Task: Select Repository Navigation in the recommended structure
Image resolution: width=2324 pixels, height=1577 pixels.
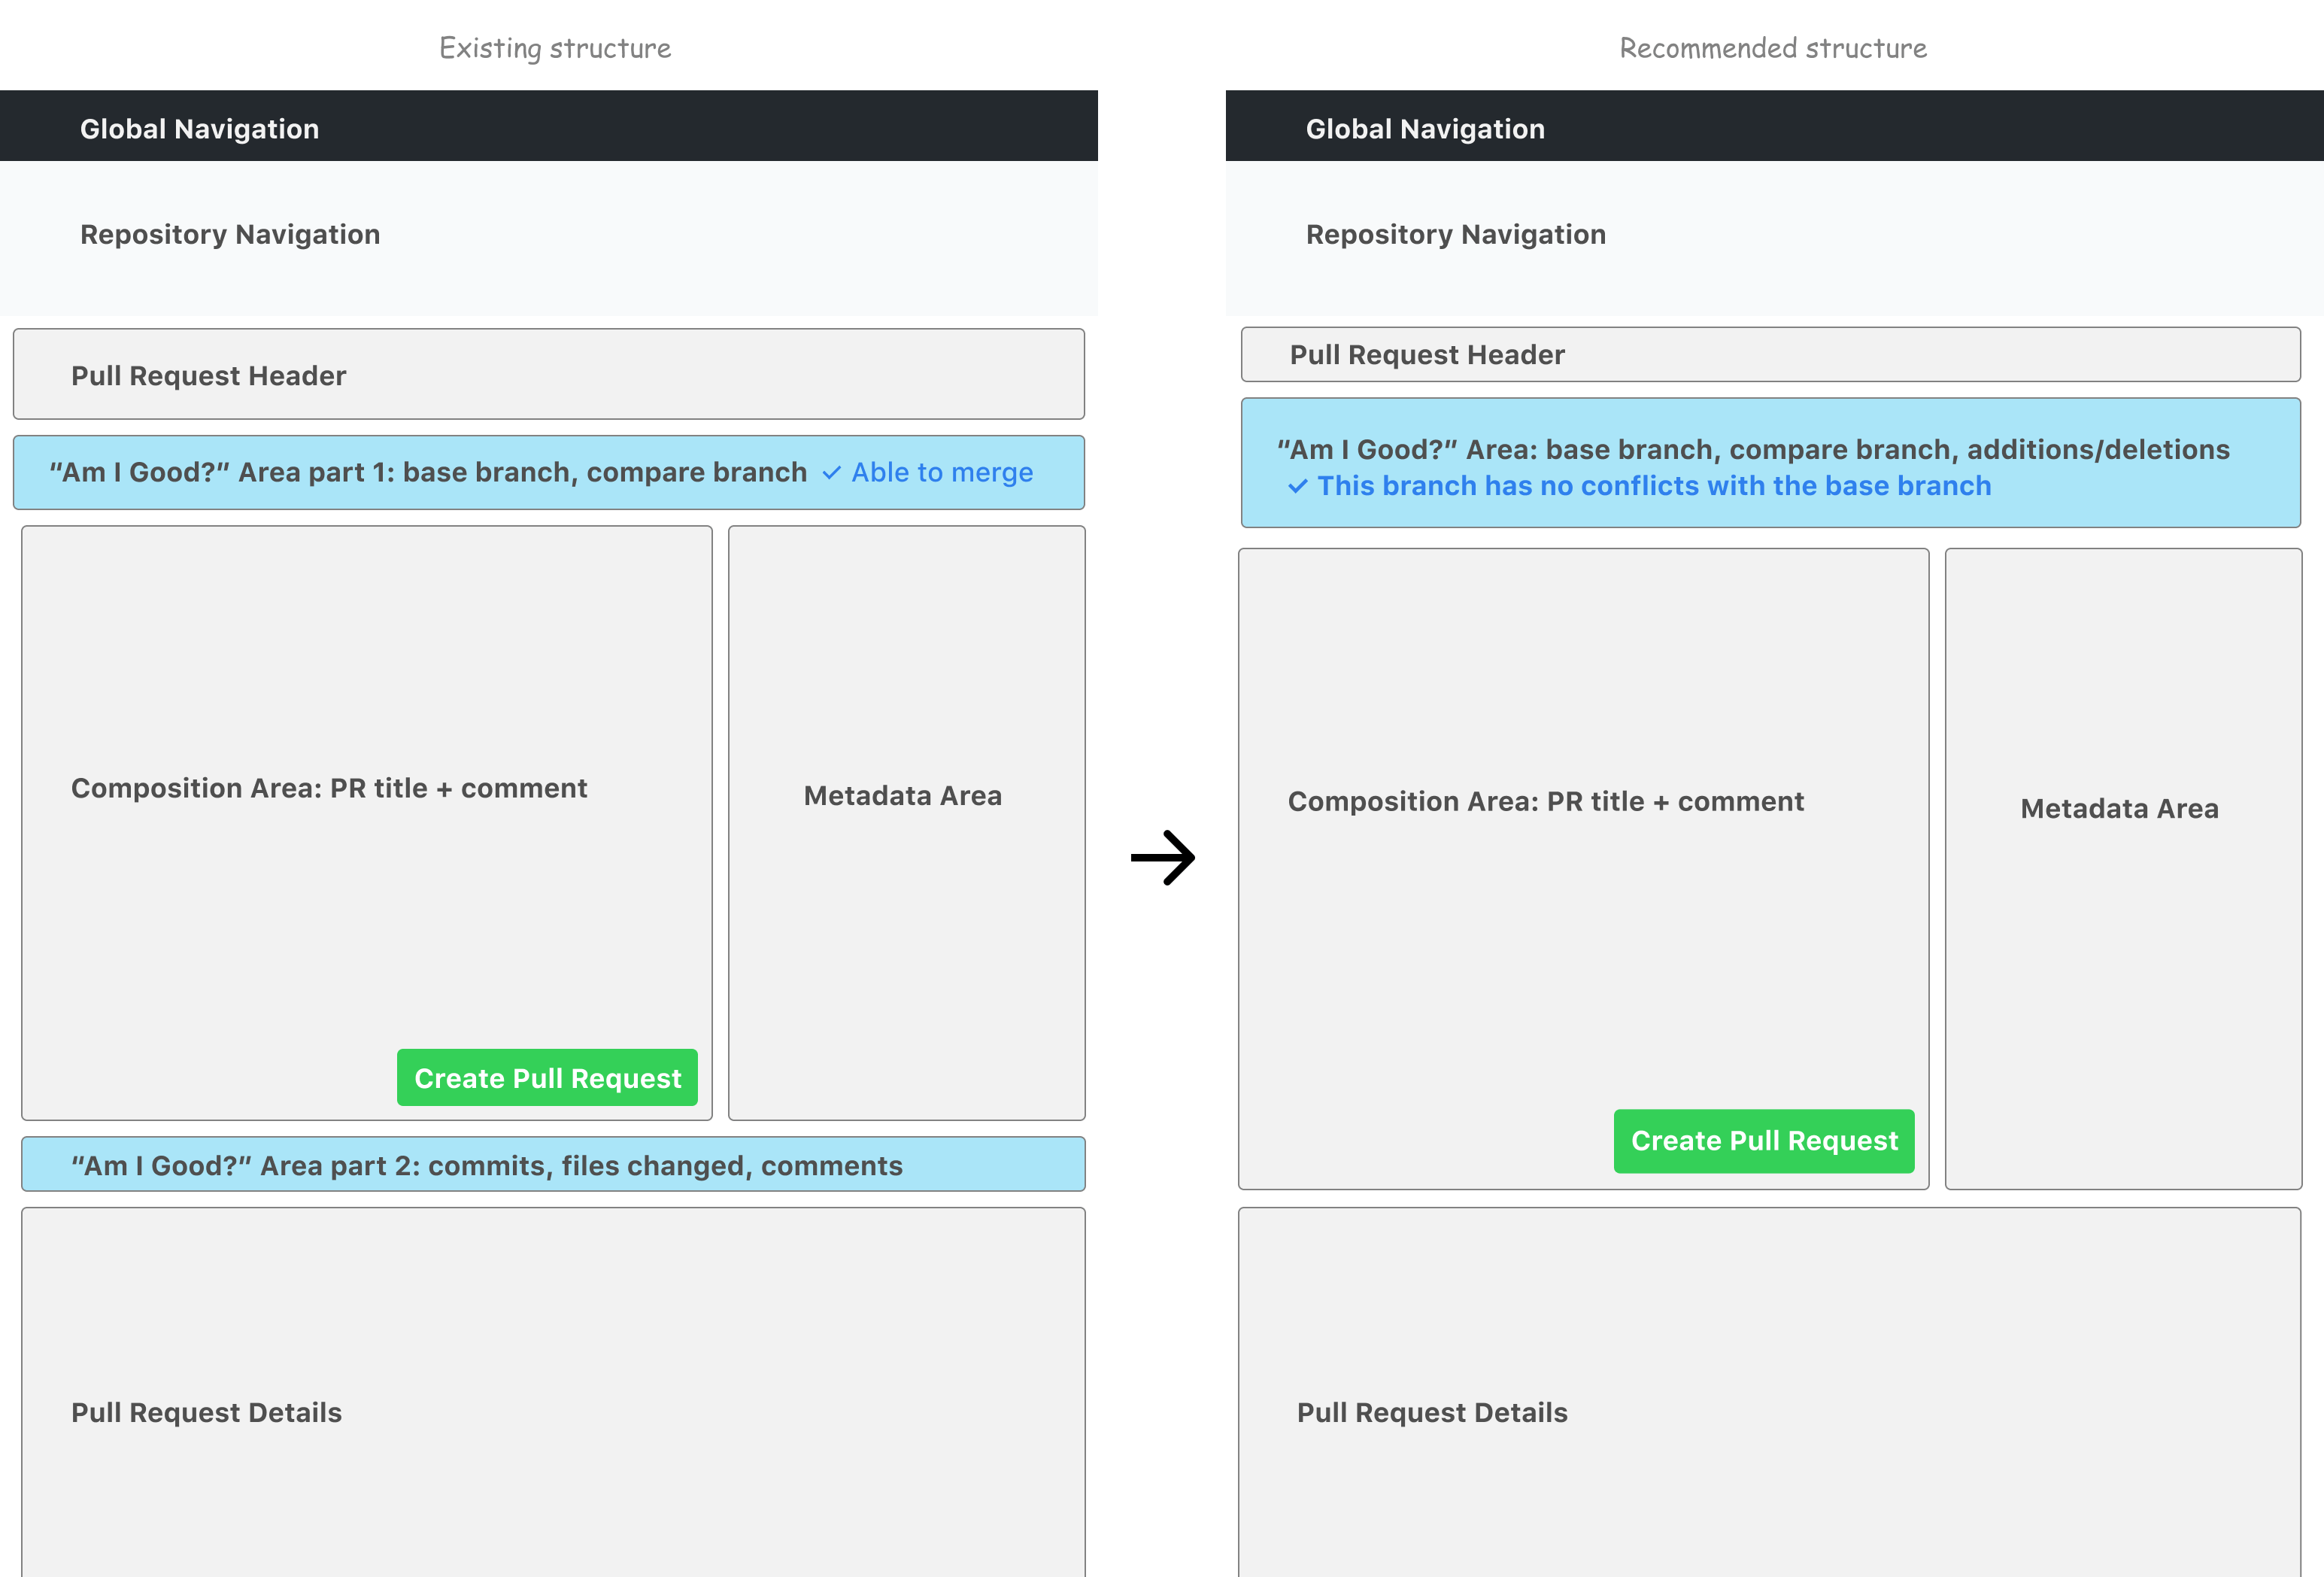Action: coord(1775,239)
